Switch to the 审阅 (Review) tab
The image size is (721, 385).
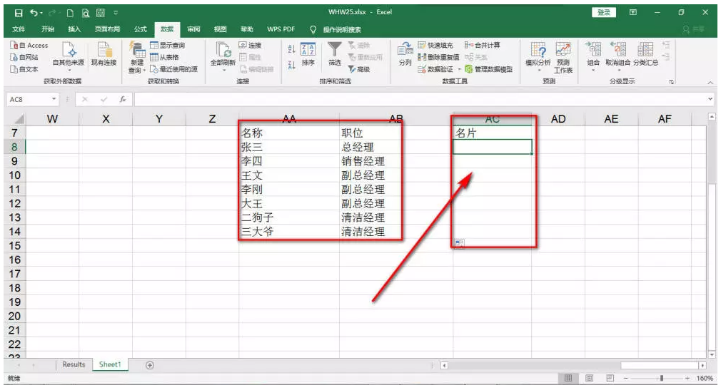[x=193, y=29]
